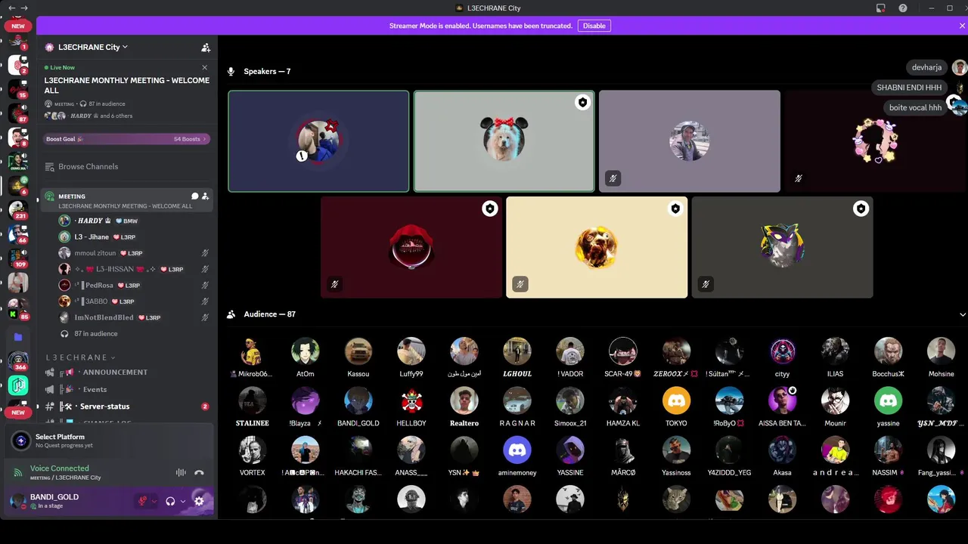
Task: Toggle deafen with the headphones icon
Action: point(171,501)
